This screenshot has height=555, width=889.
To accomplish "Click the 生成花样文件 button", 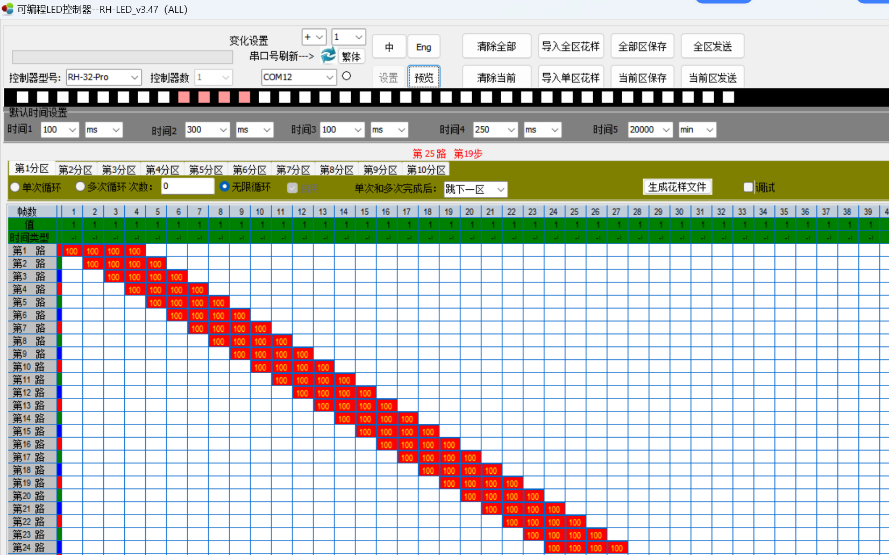I will tap(677, 187).
